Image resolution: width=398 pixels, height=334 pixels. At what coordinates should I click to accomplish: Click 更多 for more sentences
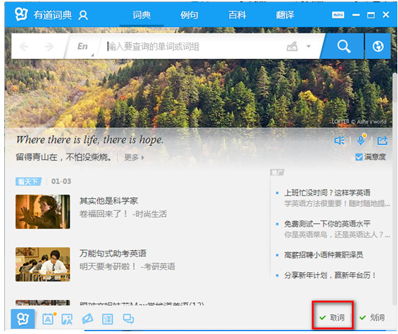pyautogui.click(x=134, y=157)
